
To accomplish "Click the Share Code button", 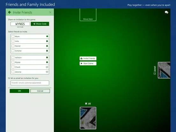I will tap(40, 24).
